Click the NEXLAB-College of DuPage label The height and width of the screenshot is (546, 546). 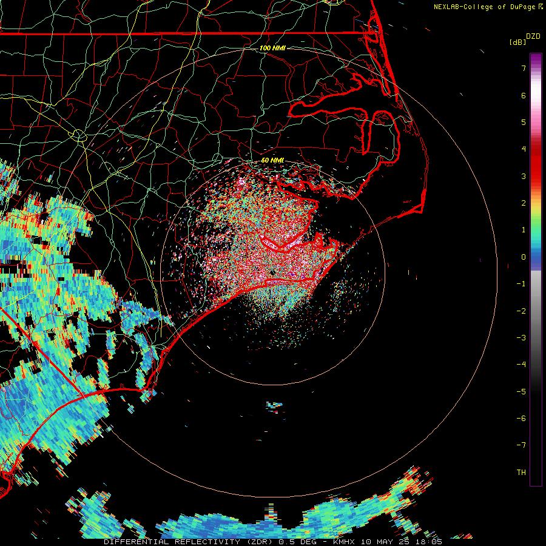point(484,7)
